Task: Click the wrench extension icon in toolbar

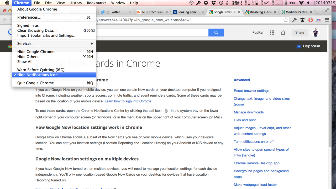Action: (294, 20)
